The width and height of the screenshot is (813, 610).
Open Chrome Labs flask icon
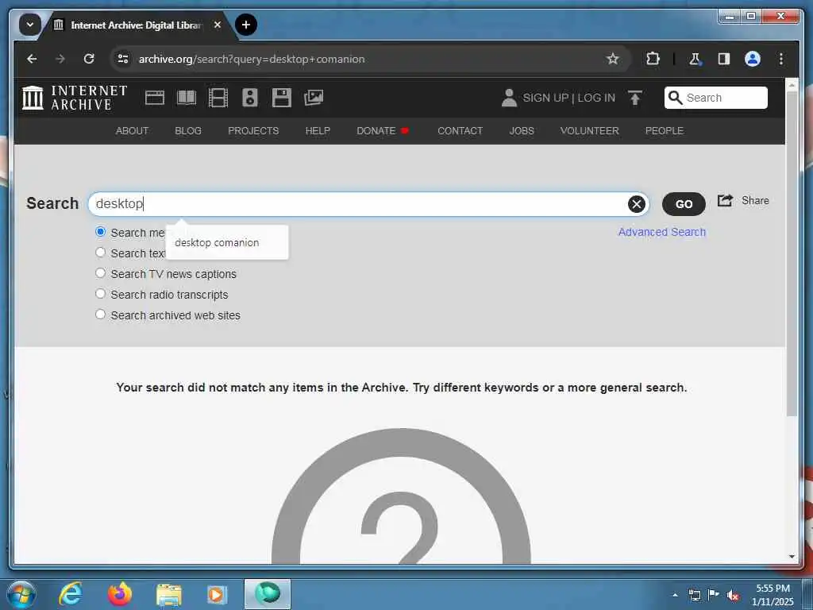pyautogui.click(x=695, y=59)
